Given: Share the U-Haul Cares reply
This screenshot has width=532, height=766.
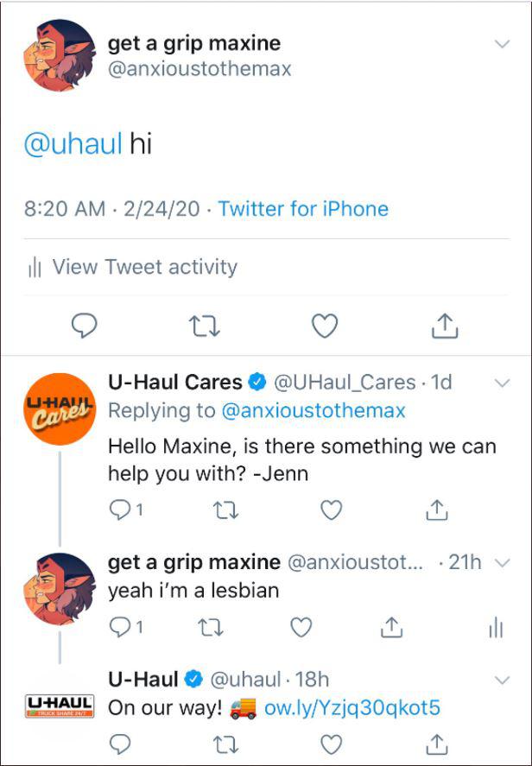Looking at the screenshot, I should tap(437, 510).
